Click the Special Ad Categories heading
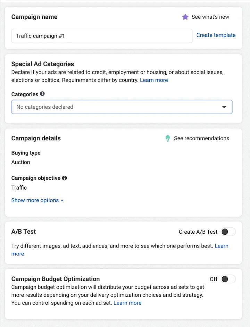 point(43,64)
